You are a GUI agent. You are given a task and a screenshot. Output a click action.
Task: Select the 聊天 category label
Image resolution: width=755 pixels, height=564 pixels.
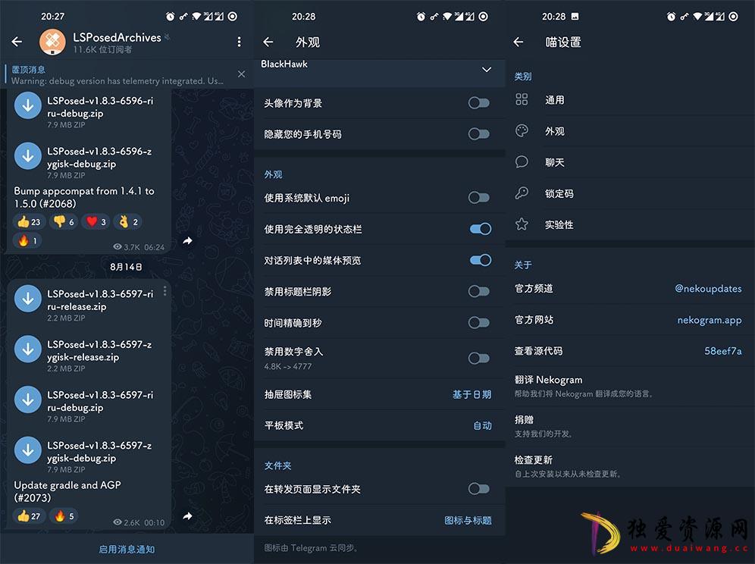[554, 162]
